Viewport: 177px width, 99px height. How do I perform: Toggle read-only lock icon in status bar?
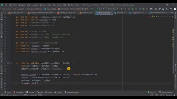pyautogui.click(x=175, y=95)
